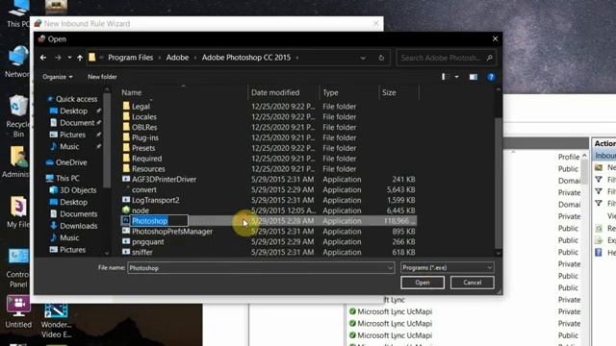Open pinned Pictures under Quick access
This screenshot has width=616, height=346.
(x=73, y=135)
